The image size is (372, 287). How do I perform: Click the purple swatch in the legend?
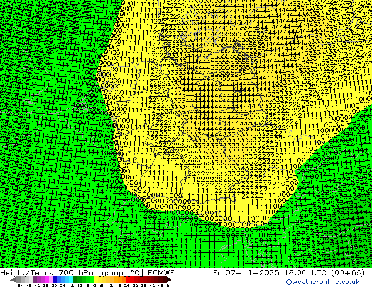[x=35, y=279]
